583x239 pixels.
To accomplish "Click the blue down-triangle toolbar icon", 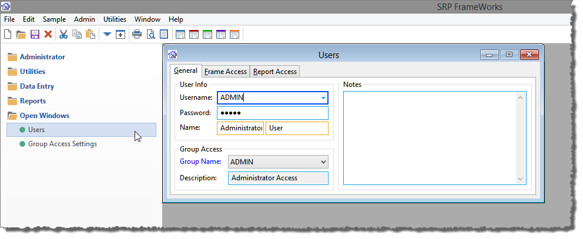I will coord(107,35).
